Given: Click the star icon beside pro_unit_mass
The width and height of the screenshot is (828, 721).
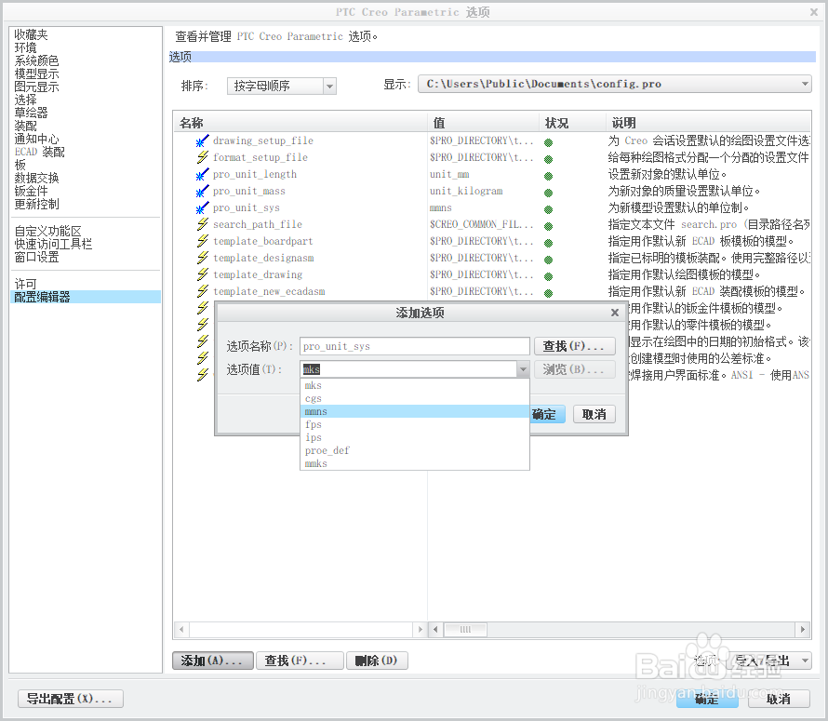Looking at the screenshot, I should point(202,192).
